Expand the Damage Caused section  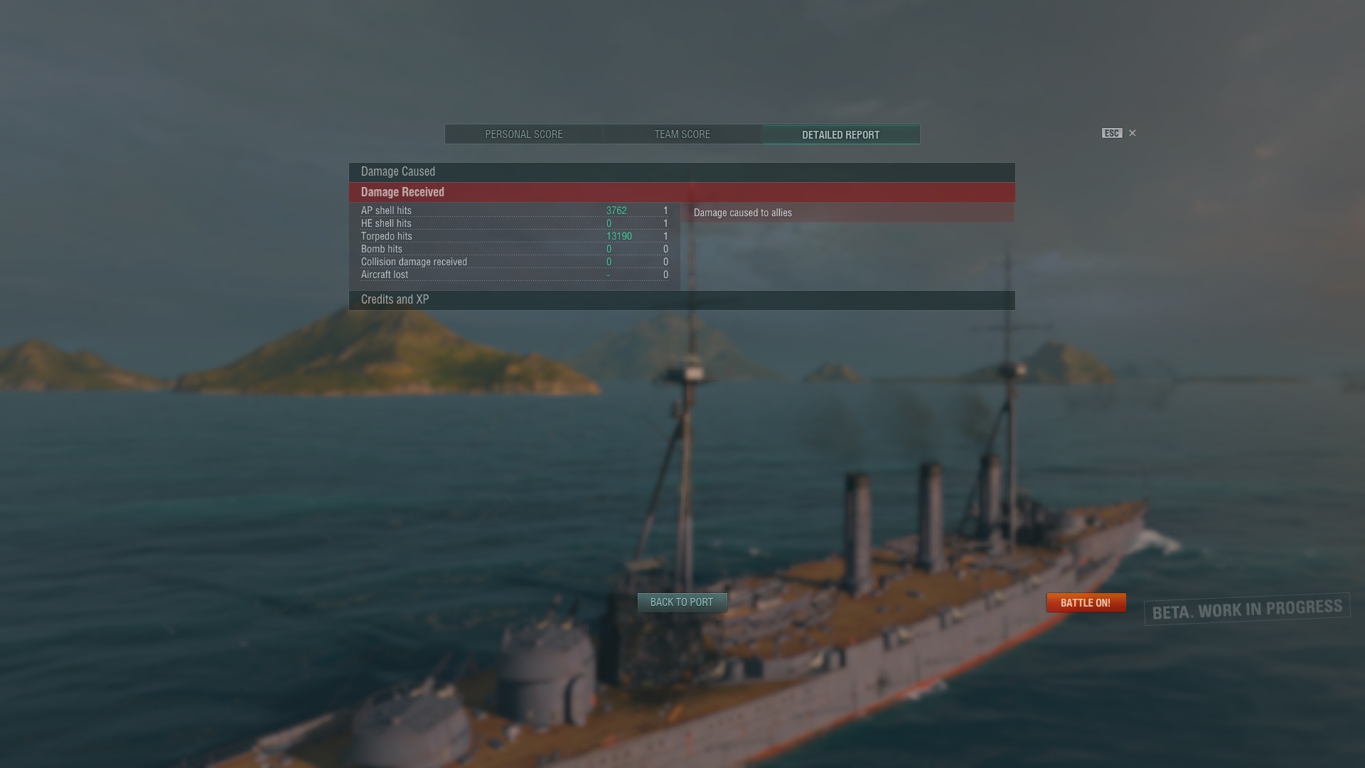(682, 172)
